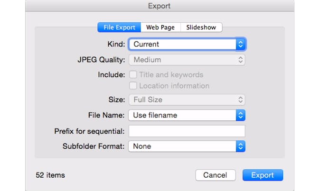Screen dimensions: 320x191
Task: Click the Include: label text
Action: (x=111, y=75)
